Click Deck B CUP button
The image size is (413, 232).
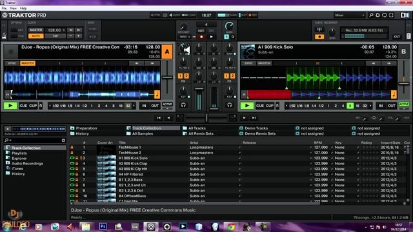coord(270,106)
